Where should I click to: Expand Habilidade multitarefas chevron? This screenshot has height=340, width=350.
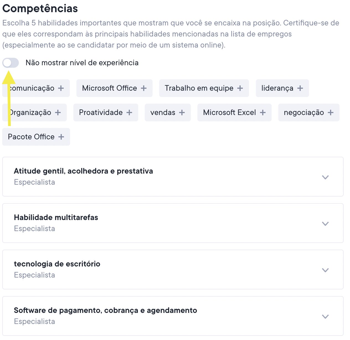325,224
